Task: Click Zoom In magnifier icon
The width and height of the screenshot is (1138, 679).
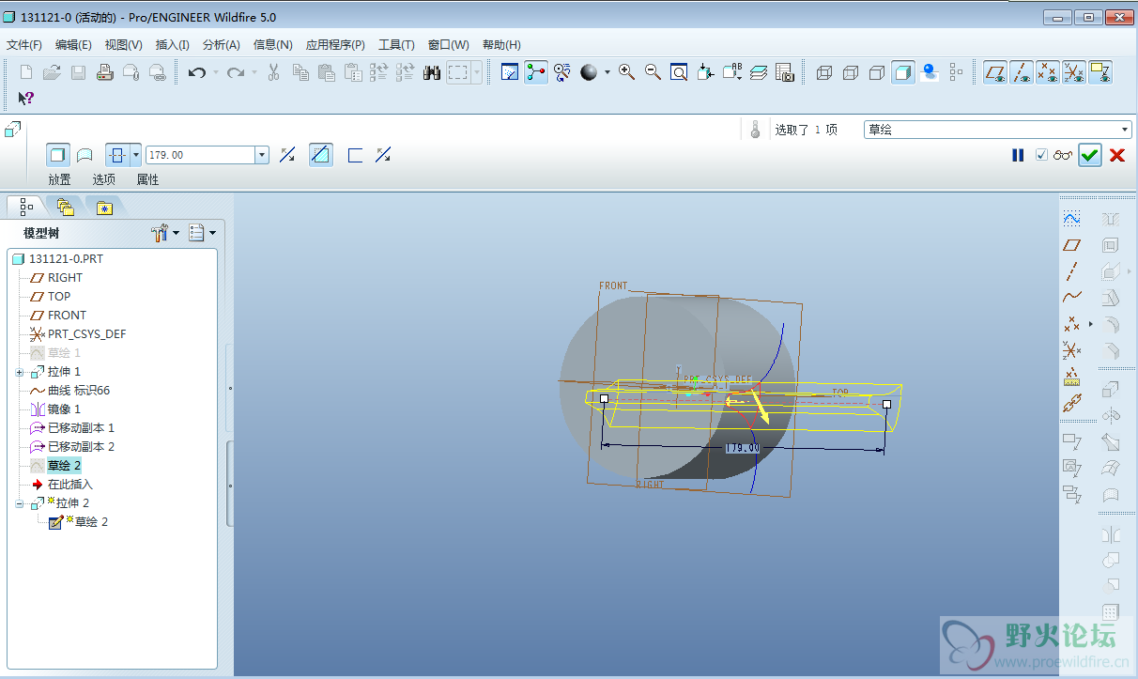Action: [626, 72]
